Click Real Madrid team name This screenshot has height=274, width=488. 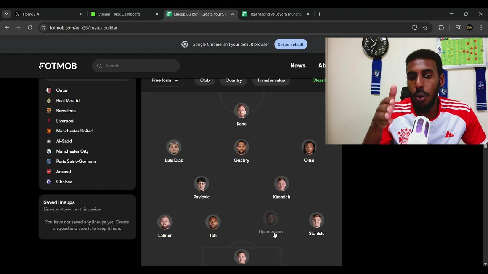tap(68, 100)
